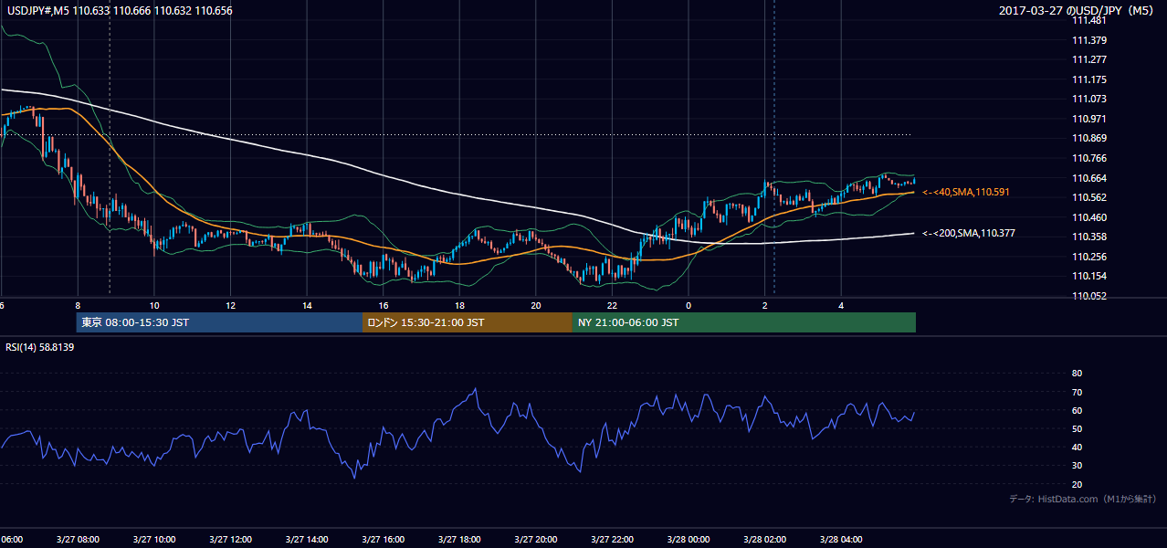
Task: Click the 3/28 00:00 time label
Action: pos(689,539)
